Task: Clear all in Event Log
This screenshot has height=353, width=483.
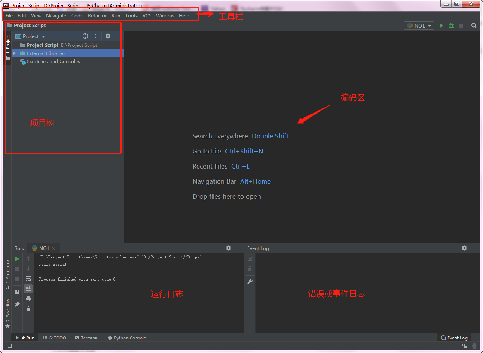Action: click(x=250, y=269)
